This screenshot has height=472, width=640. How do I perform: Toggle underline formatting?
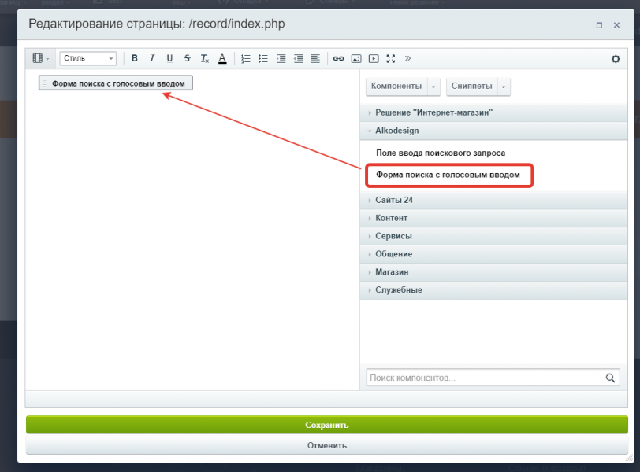point(169,58)
